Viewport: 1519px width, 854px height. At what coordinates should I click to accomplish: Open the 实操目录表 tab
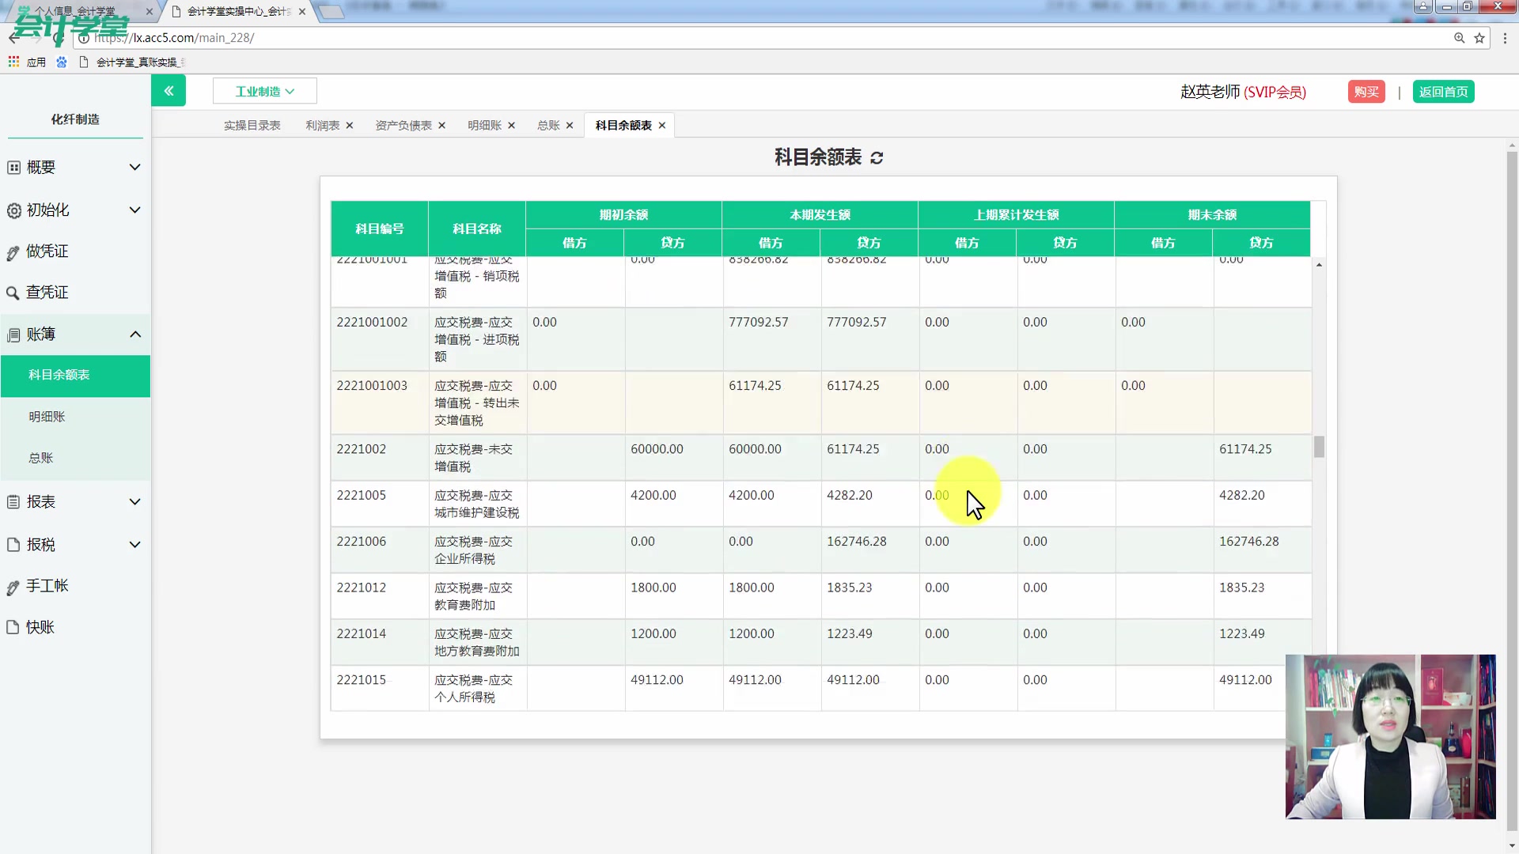252,125
